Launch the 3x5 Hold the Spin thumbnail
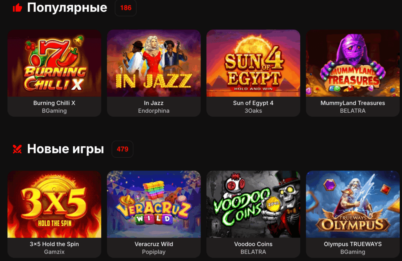 click(x=54, y=204)
